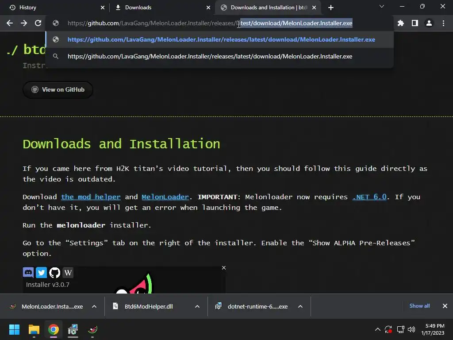Open the clock showing 5:49 PM
The height and width of the screenshot is (340, 453).
[x=433, y=329]
